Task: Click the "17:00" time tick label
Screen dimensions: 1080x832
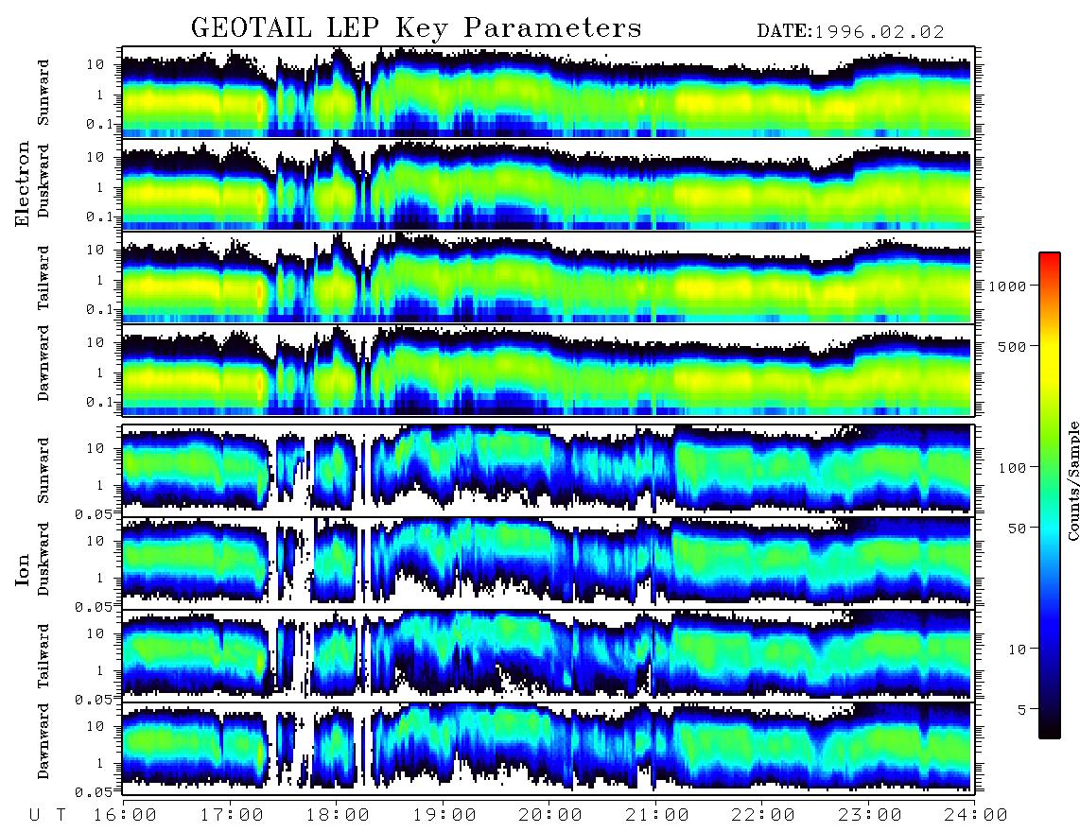Action: tap(232, 816)
